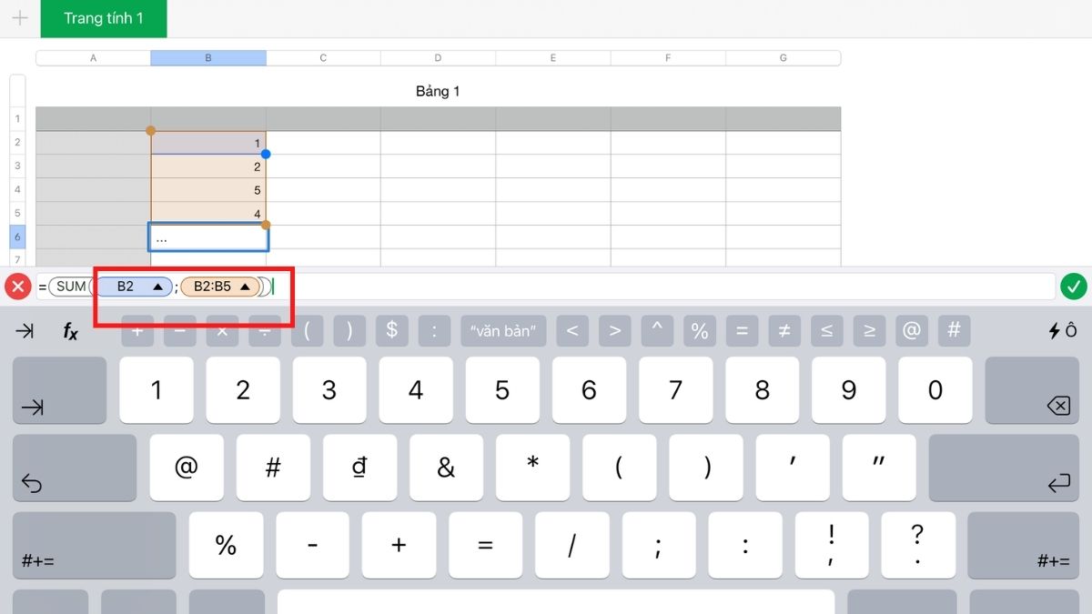
Task: Insert less-than-or-equal operator ≤
Action: (826, 331)
